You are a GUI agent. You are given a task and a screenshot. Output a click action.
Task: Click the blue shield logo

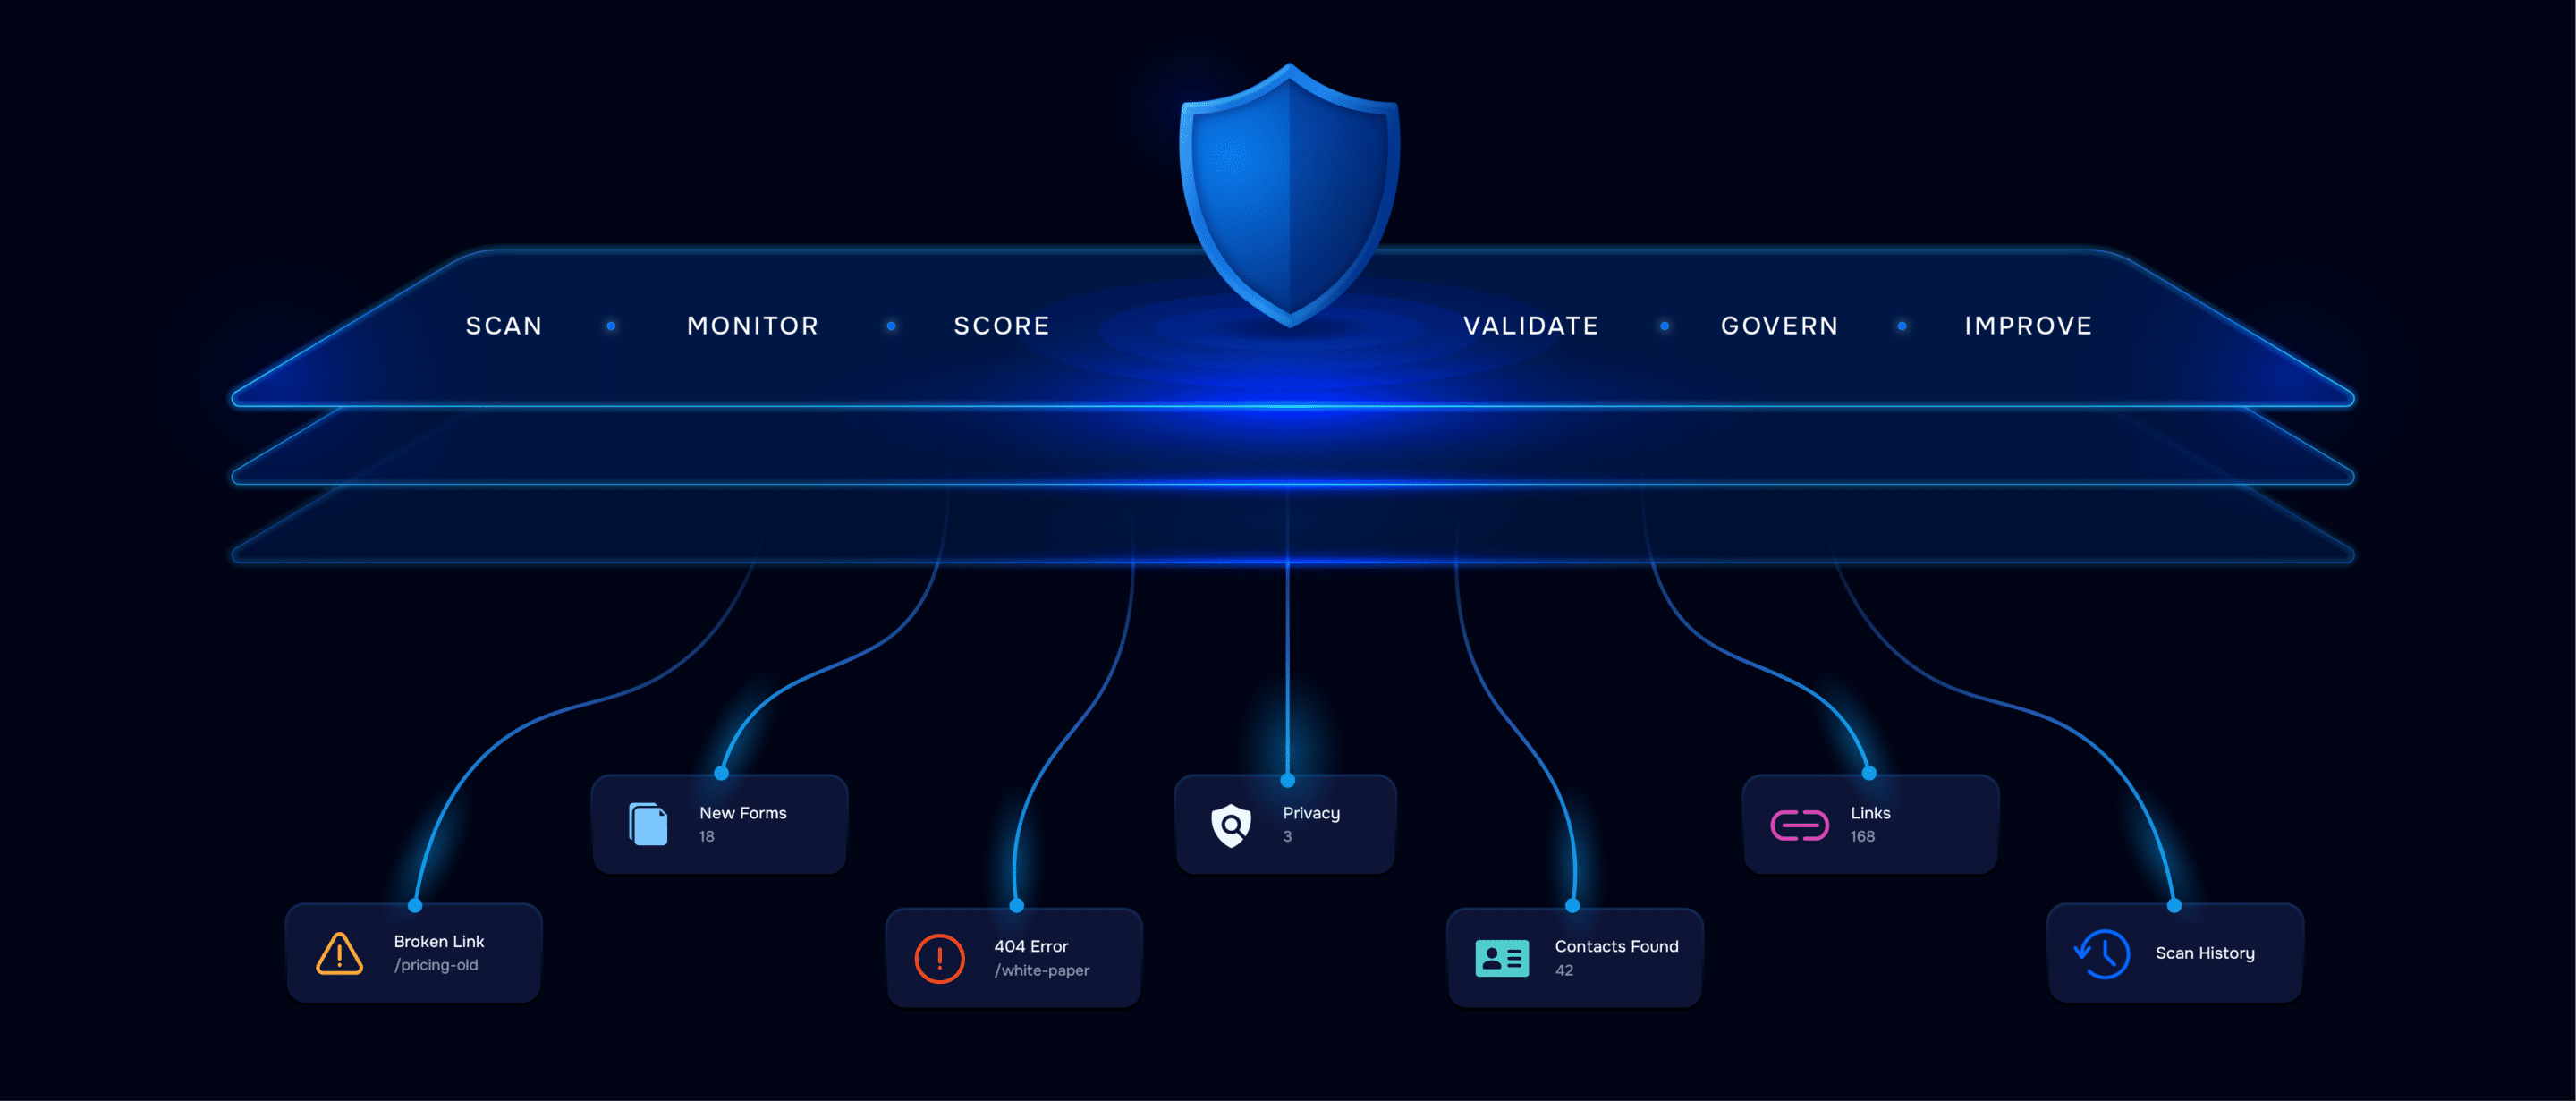point(1289,195)
